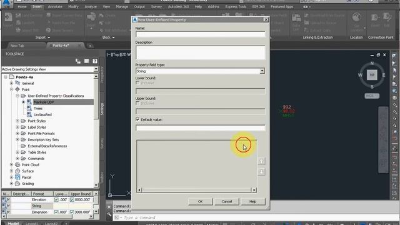Click the Help button in the dialog
Screen dimensions: 400x225
coord(252,201)
